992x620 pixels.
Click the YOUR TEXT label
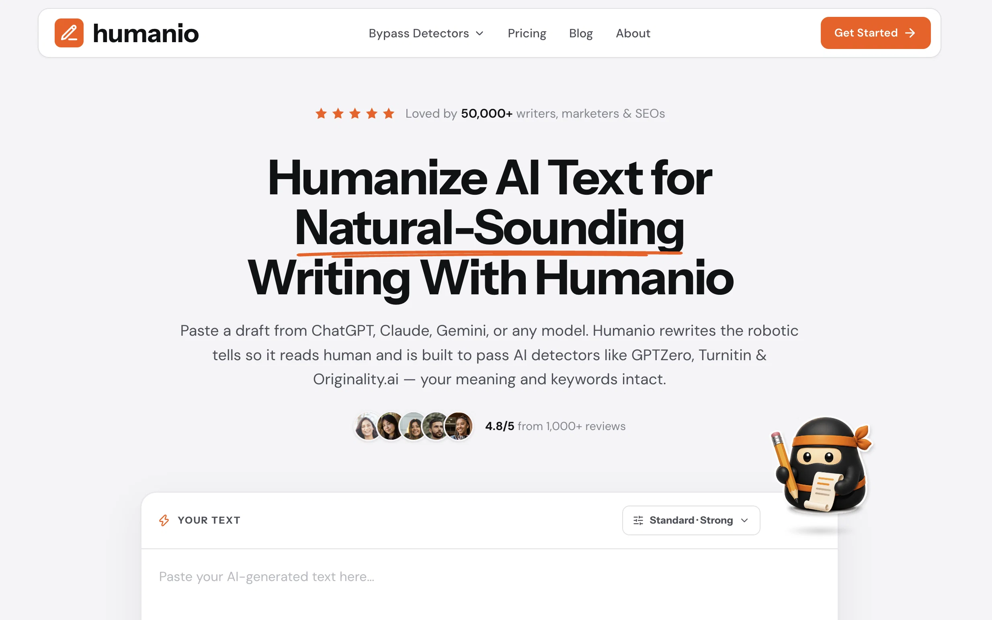[209, 520]
